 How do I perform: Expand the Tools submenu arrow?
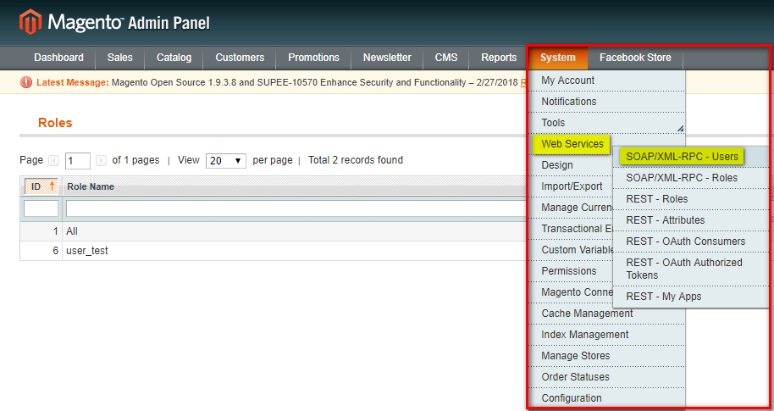click(x=679, y=129)
